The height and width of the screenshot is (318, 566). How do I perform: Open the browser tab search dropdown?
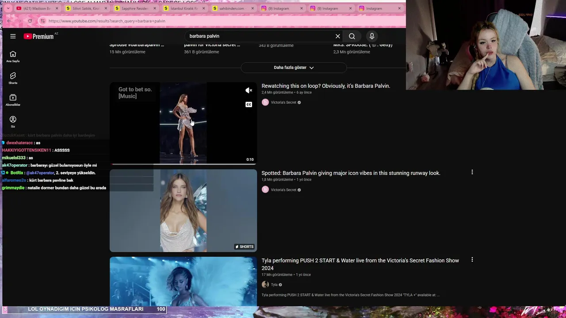[8, 8]
